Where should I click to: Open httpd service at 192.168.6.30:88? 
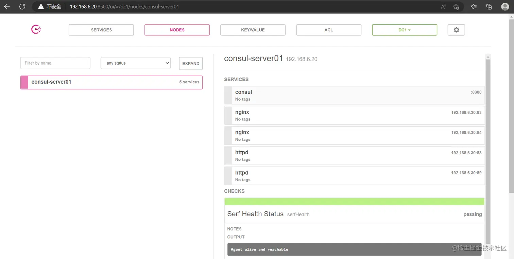[x=355, y=156]
